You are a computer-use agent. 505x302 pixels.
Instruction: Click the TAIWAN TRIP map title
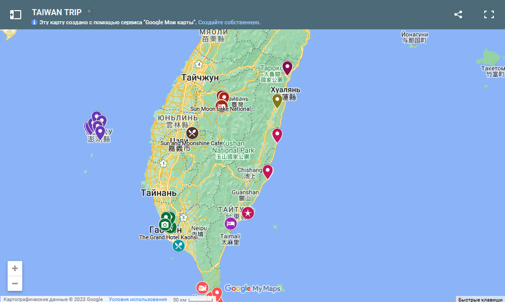pyautogui.click(x=57, y=12)
